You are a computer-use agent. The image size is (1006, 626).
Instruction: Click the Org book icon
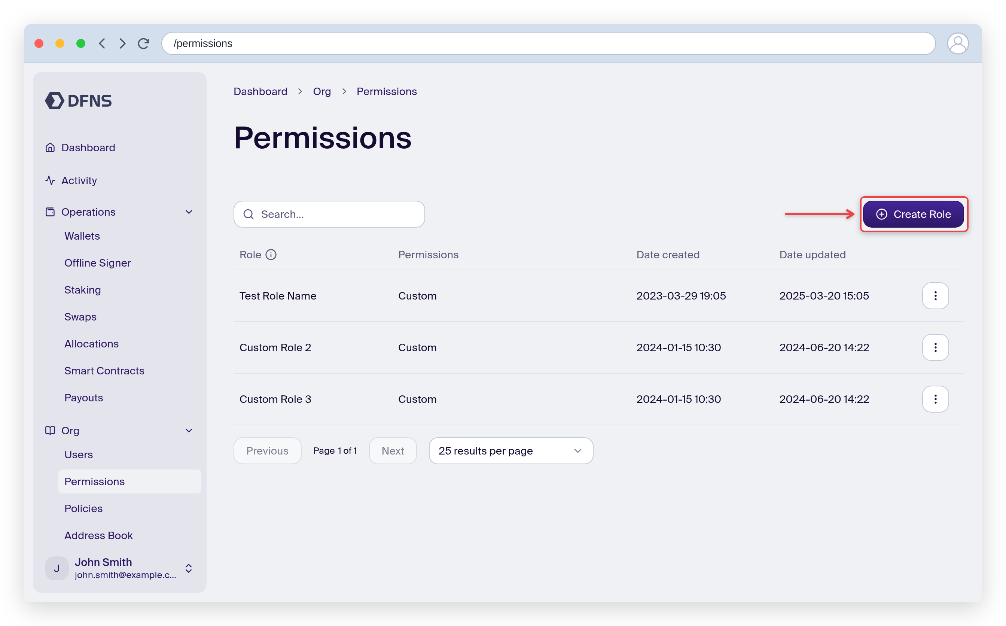coord(50,431)
